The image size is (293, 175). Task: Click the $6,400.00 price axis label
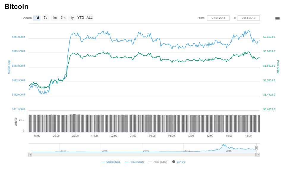point(269,109)
